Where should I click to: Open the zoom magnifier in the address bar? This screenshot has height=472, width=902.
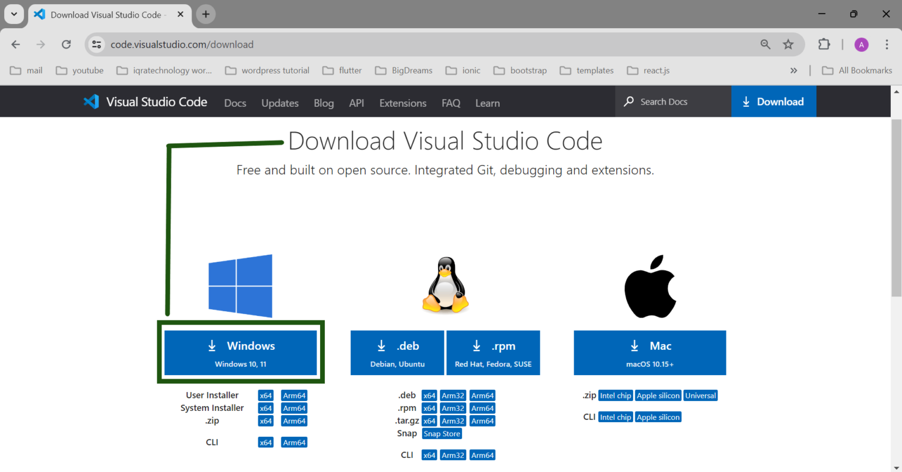click(765, 44)
